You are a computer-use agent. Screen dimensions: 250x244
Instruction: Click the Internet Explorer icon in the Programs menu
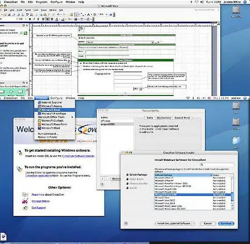click(x=39, y=103)
